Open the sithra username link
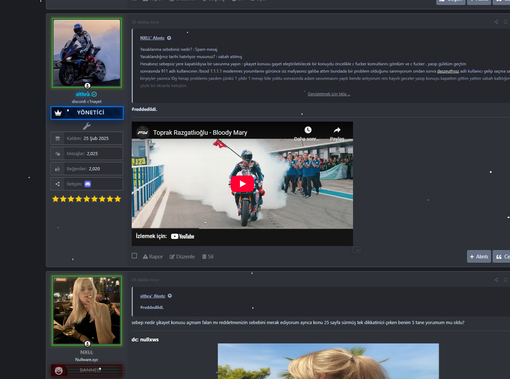This screenshot has height=379, width=510. 83,94
